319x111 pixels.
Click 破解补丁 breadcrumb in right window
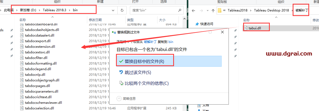[302, 10]
